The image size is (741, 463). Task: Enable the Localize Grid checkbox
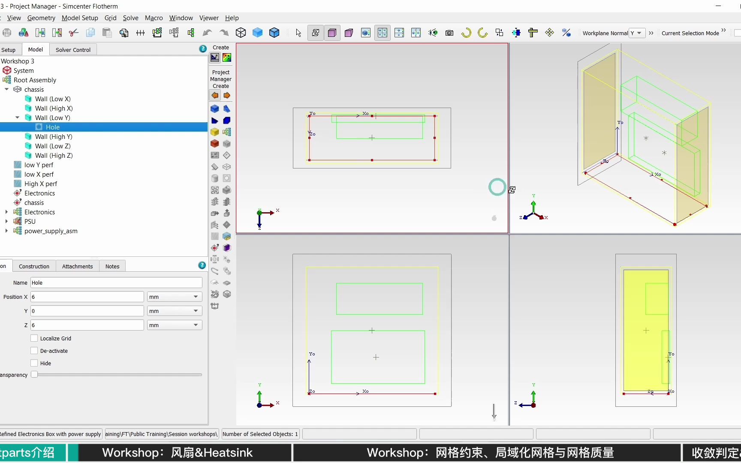tap(35, 338)
